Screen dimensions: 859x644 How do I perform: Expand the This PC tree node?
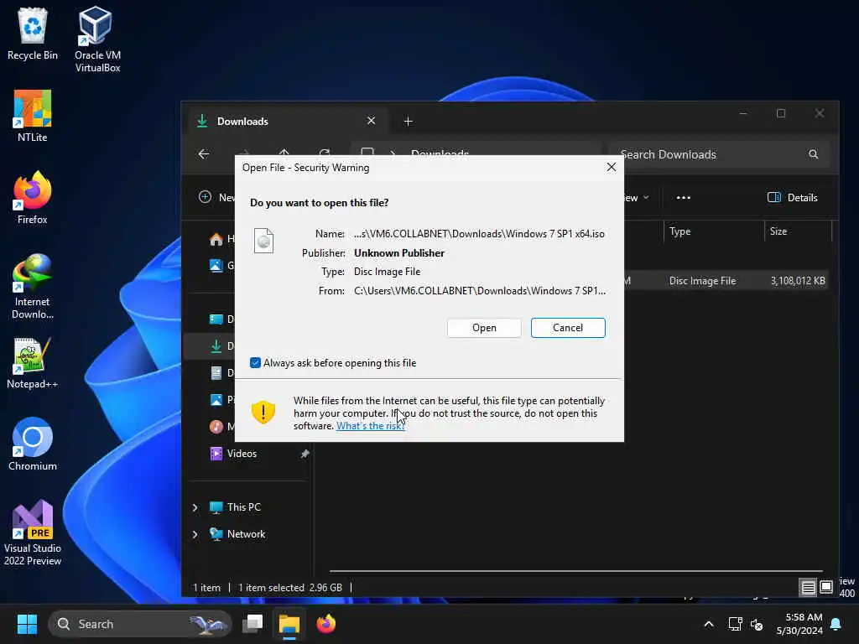[195, 507]
